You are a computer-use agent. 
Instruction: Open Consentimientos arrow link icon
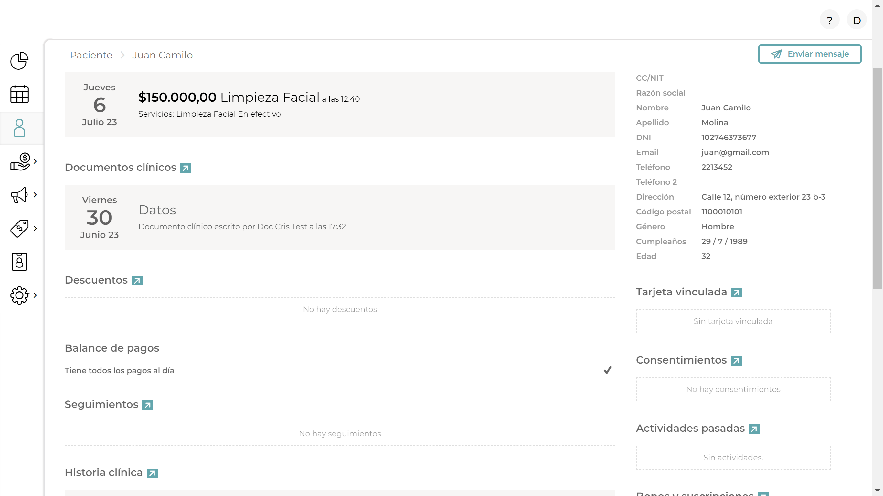point(736,361)
